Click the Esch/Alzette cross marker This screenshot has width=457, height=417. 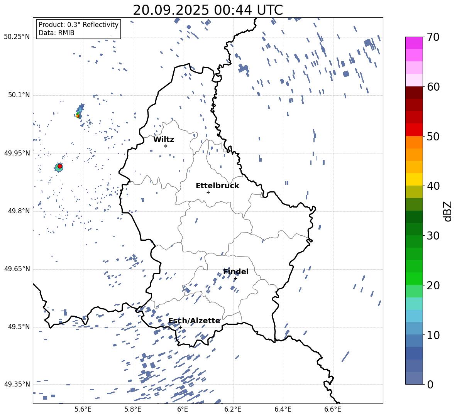[x=180, y=327]
